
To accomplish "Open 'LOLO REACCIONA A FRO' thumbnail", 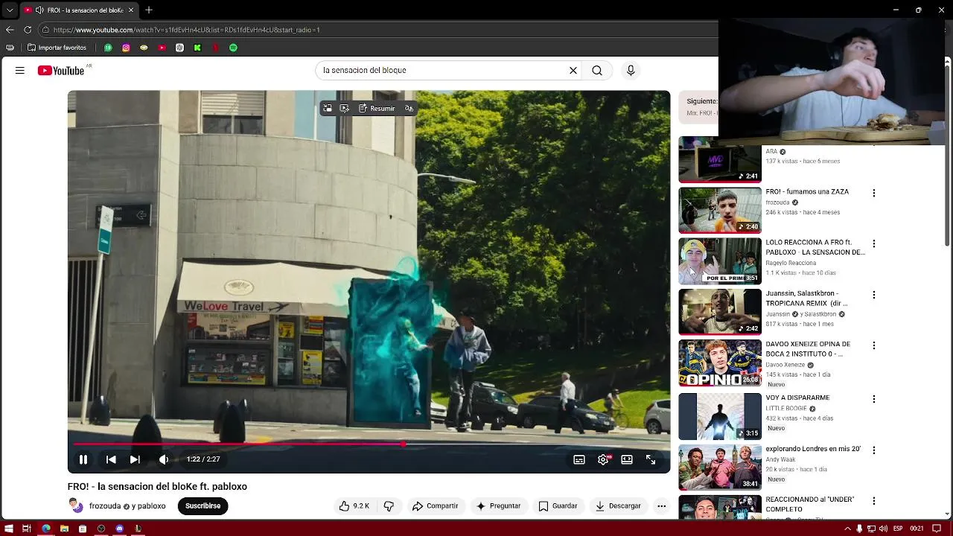I will pos(720,261).
